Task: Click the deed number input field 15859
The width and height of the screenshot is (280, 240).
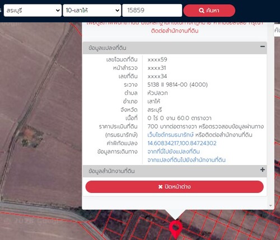Action: (x=152, y=11)
